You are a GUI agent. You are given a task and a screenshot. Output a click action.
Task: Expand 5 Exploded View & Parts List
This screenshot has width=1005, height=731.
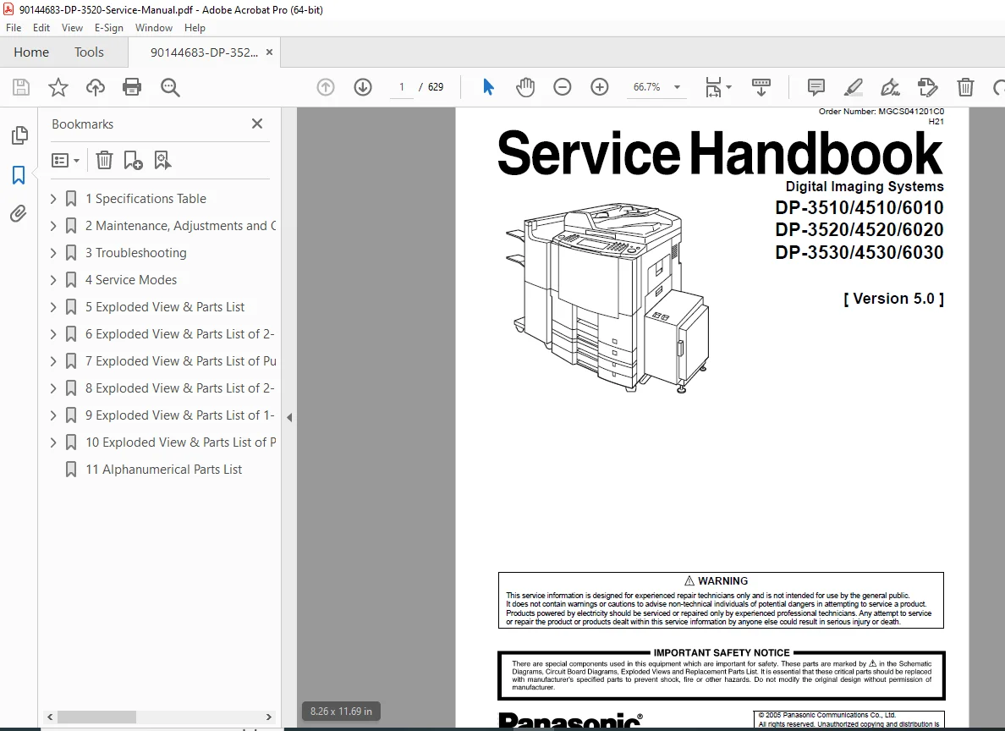point(54,307)
